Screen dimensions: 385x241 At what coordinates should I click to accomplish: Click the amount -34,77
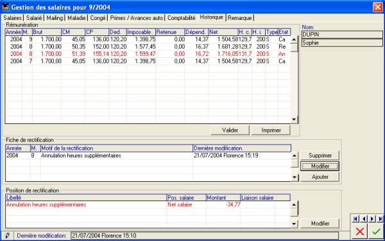click(233, 205)
